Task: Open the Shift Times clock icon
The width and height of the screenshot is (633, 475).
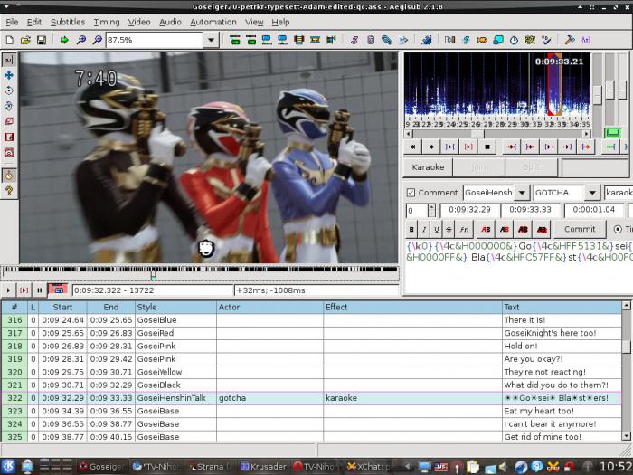Action: (514, 40)
